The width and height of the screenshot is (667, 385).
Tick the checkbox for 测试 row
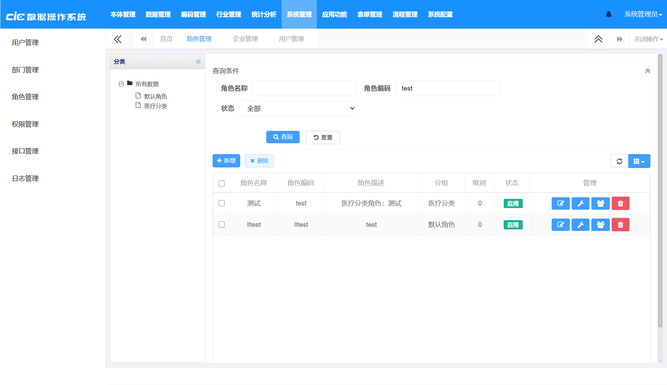pyautogui.click(x=221, y=203)
